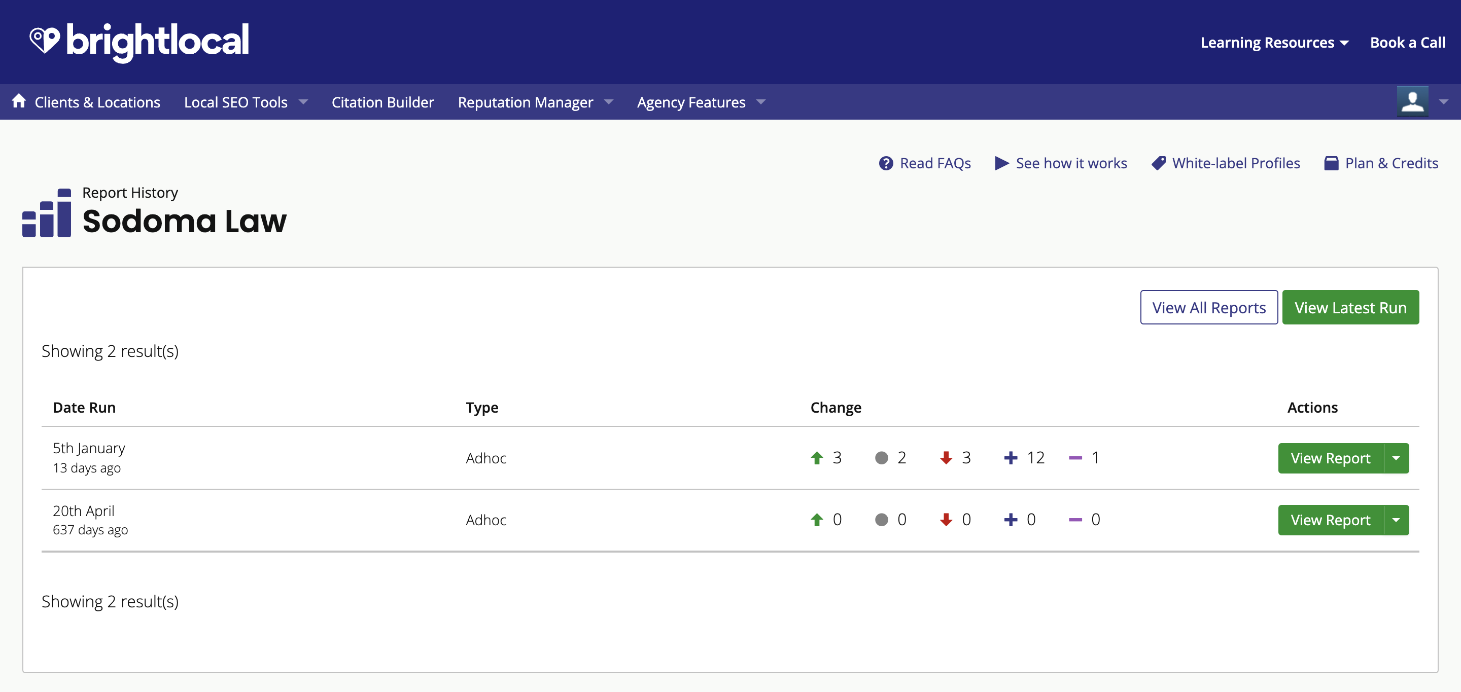Expand the Local SEO Tools menu arrow
The image size is (1461, 692).
(x=303, y=102)
